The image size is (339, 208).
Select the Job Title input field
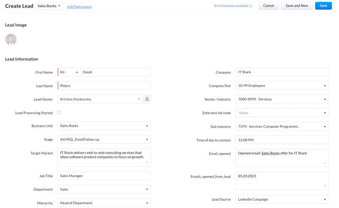click(x=104, y=175)
